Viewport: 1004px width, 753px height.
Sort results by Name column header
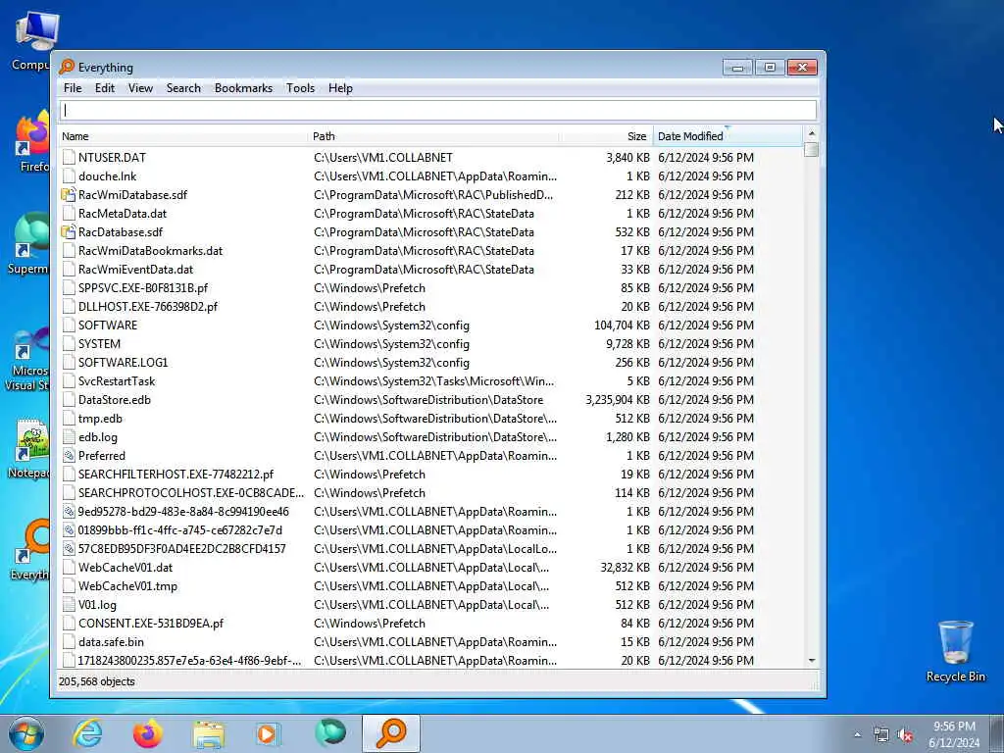pos(183,136)
